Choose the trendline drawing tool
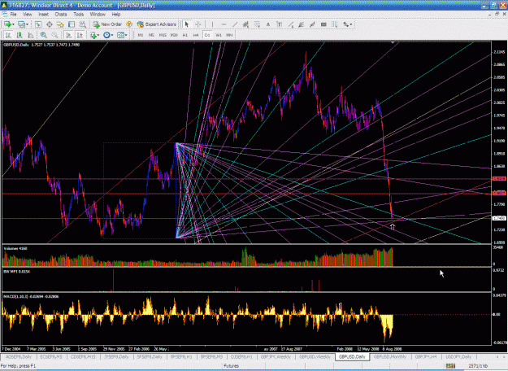The image size is (508, 371). click(235, 24)
